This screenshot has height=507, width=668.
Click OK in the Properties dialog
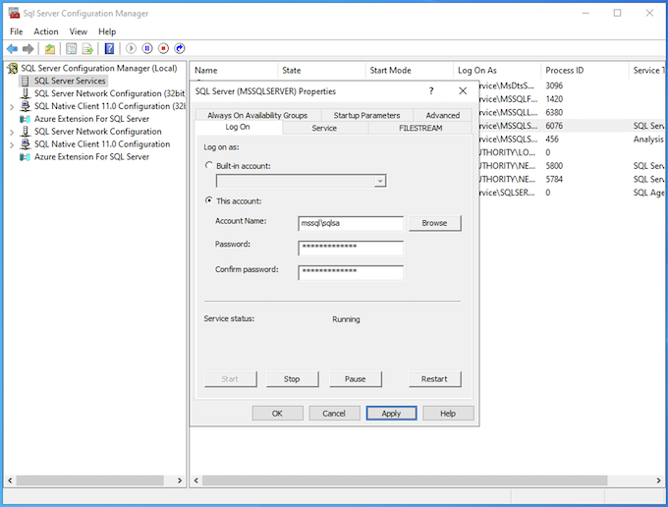[277, 414]
